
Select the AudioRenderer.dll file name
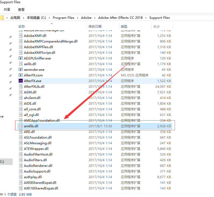[x=38, y=166]
